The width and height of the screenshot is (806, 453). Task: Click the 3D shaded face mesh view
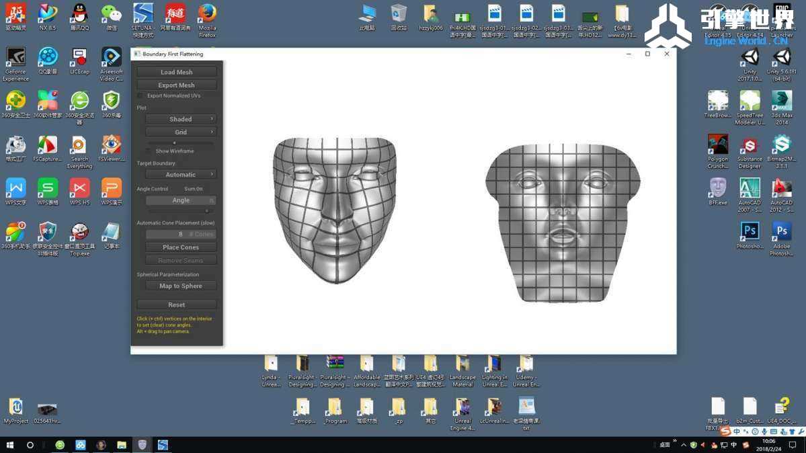tap(335, 210)
